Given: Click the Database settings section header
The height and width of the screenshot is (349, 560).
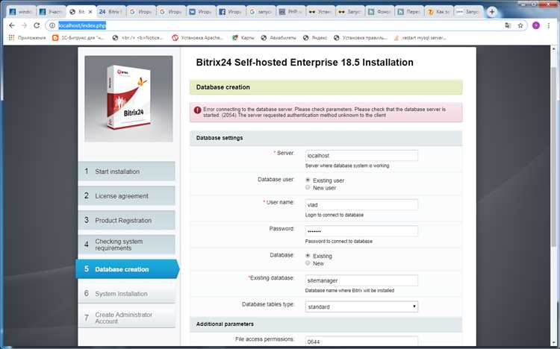Looking at the screenshot, I should pyautogui.click(x=326, y=138).
